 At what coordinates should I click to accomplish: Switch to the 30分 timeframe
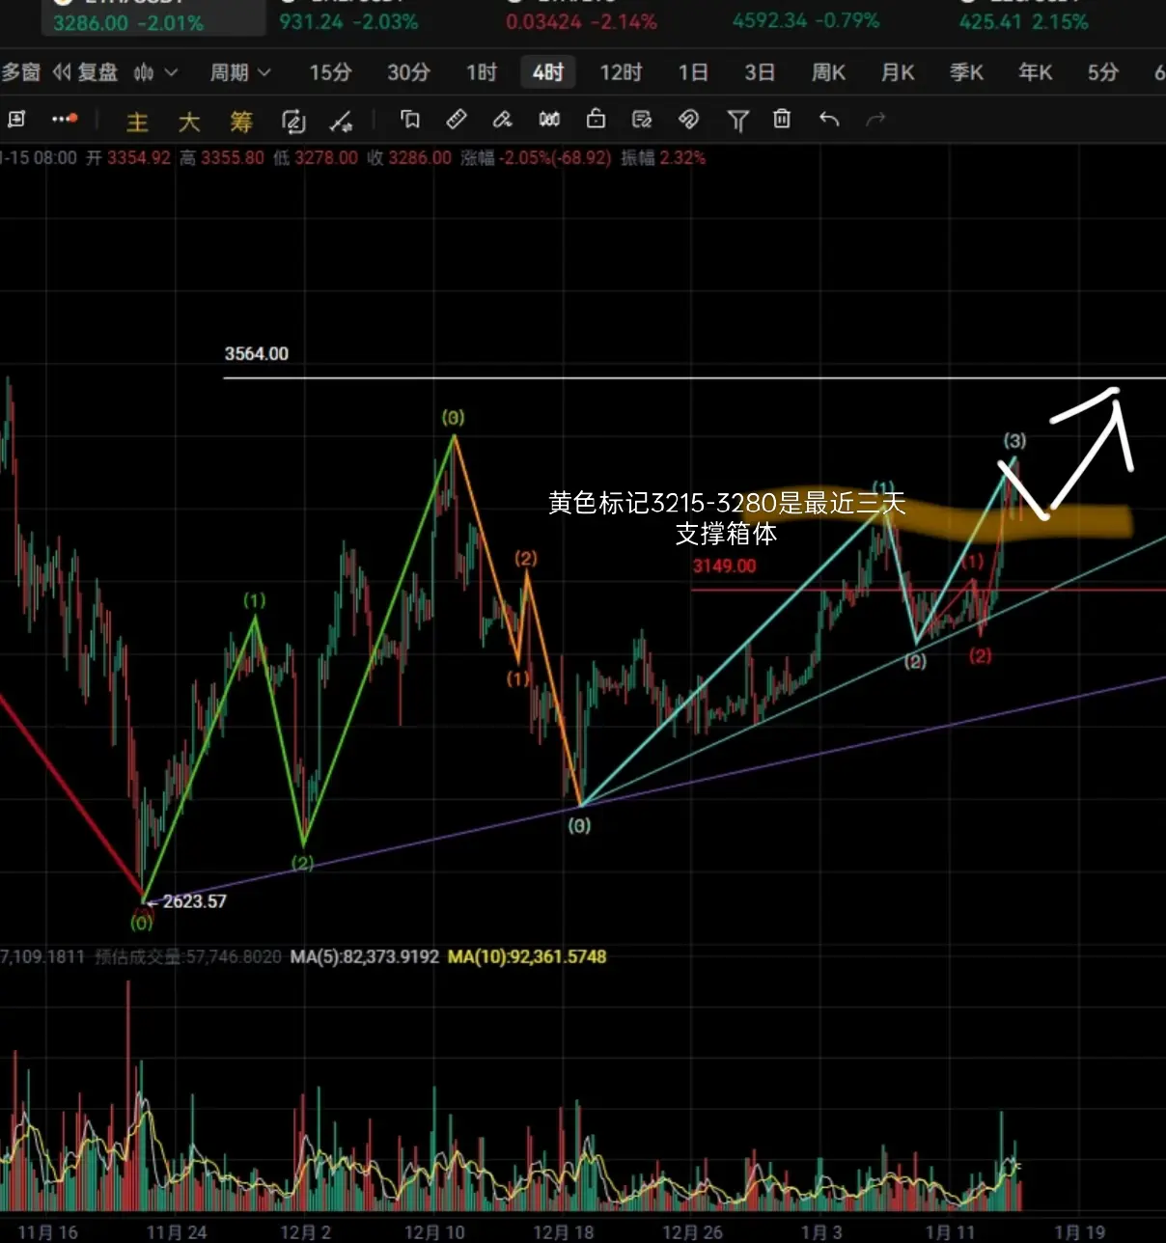tap(408, 72)
